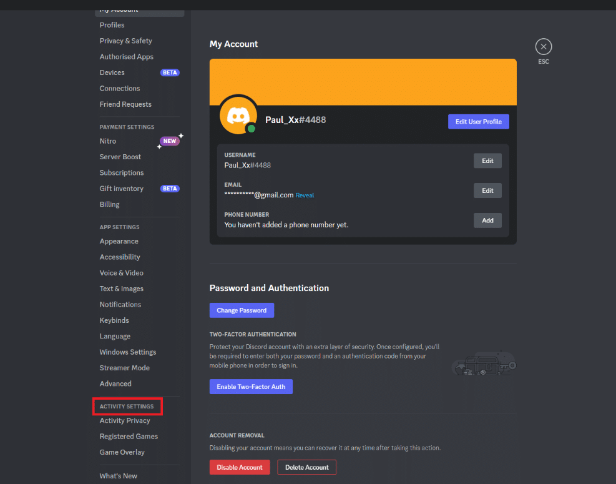The height and width of the screenshot is (484, 616).
Task: Edit the username Paul_Xx#4488
Action: tap(487, 161)
